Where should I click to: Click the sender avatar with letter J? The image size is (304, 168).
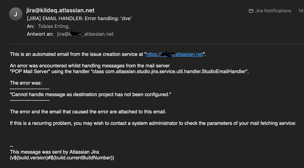coord(16,14)
